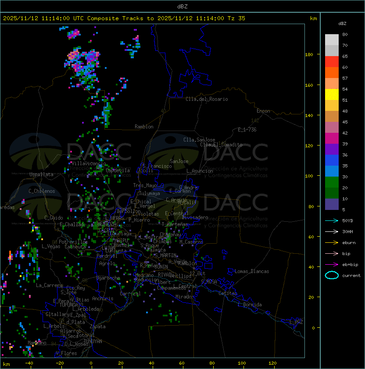The image size is (365, 369).
Task: Click the 'S_MARTIN' city label
Action: (166, 255)
